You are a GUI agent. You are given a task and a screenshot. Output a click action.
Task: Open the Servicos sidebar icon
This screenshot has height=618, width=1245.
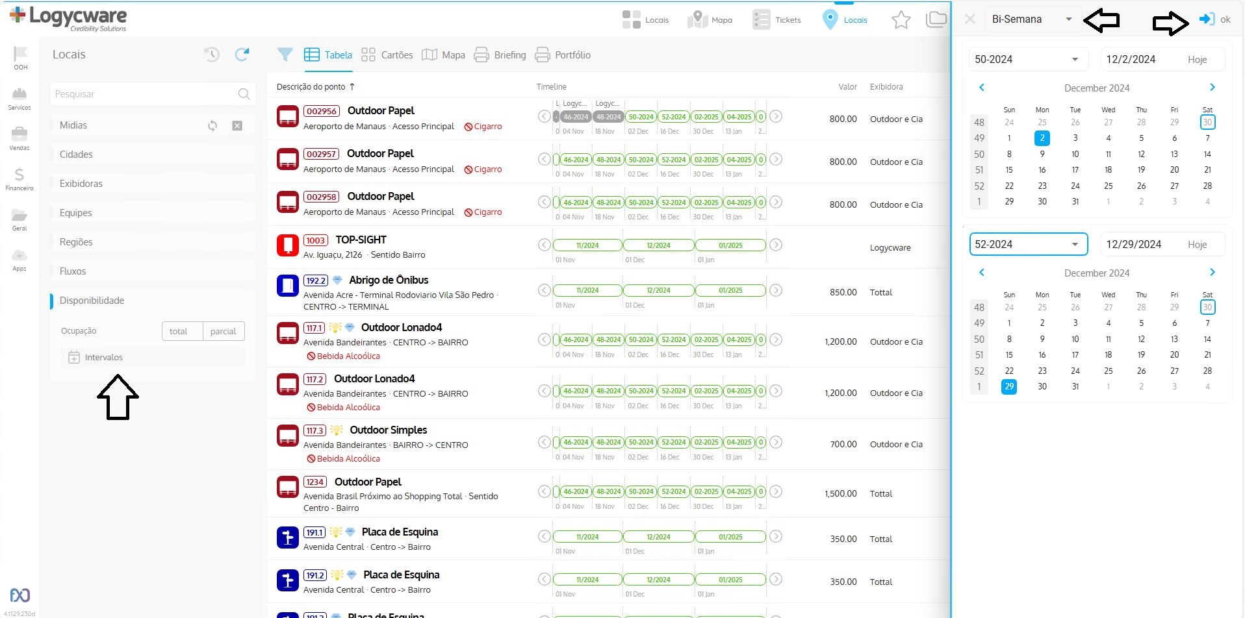[19, 94]
